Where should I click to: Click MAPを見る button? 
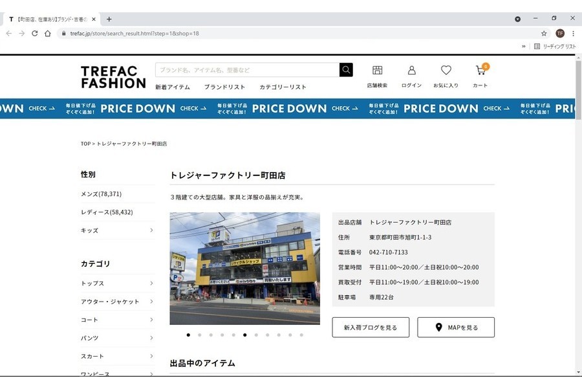click(x=456, y=328)
